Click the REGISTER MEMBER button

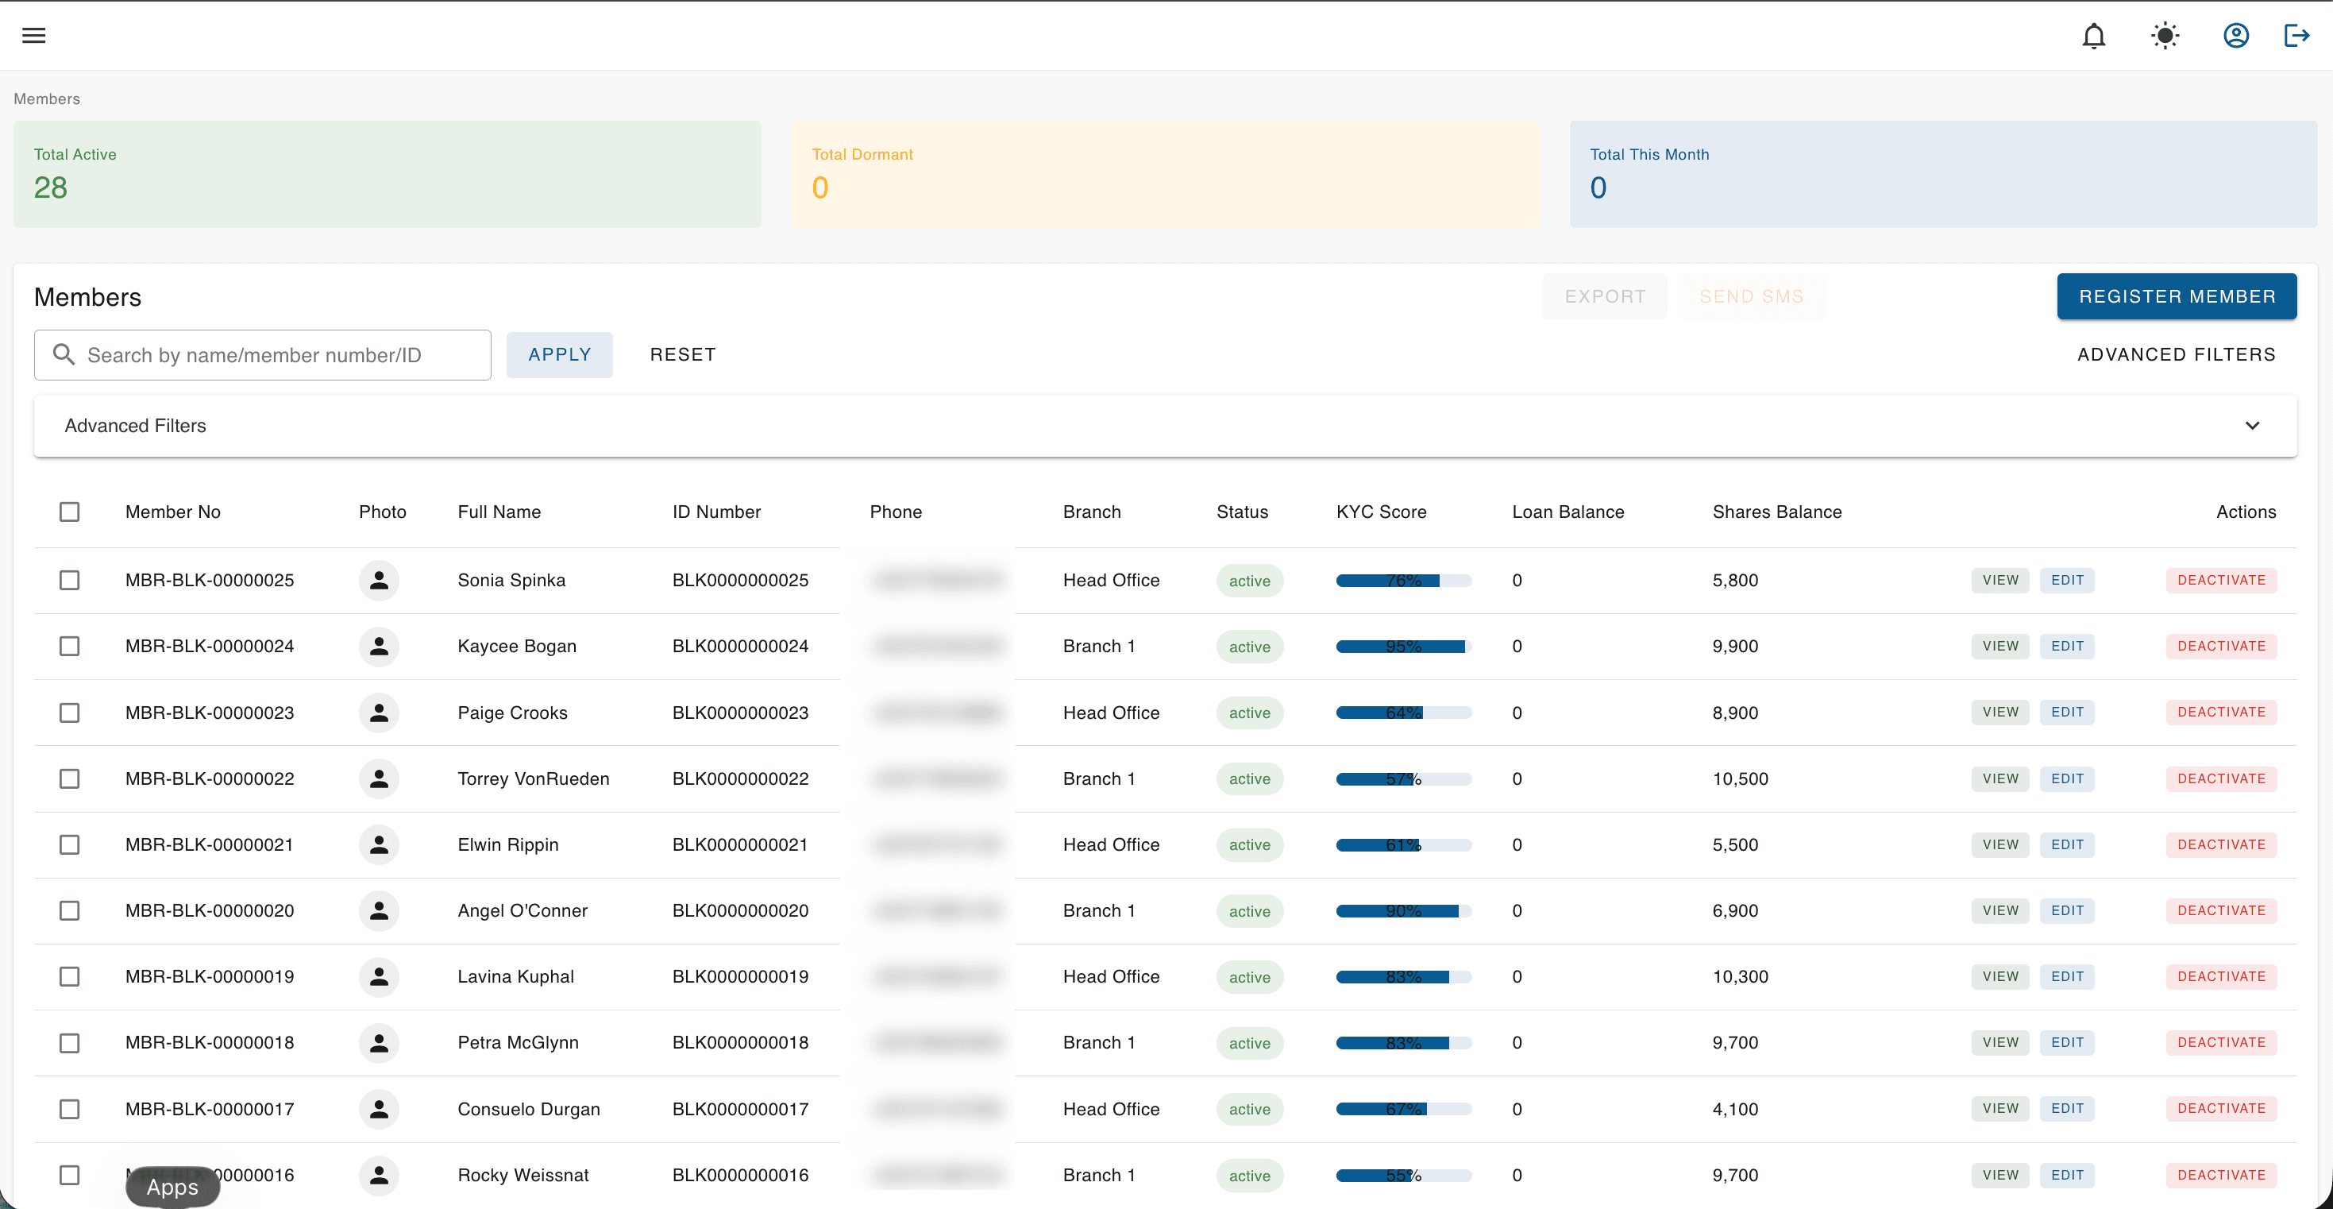(2177, 296)
